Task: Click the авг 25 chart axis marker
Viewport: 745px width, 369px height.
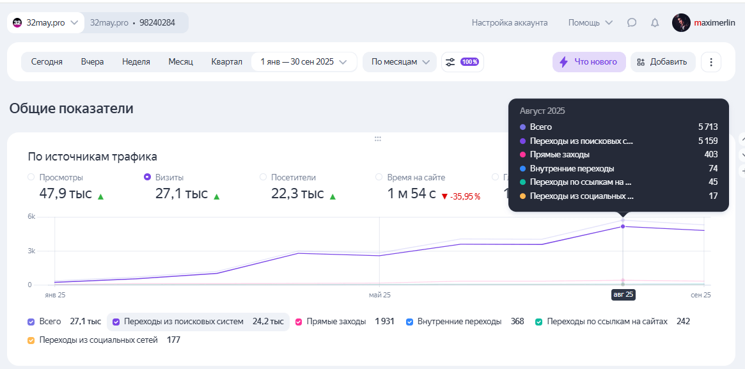Action: pos(623,295)
